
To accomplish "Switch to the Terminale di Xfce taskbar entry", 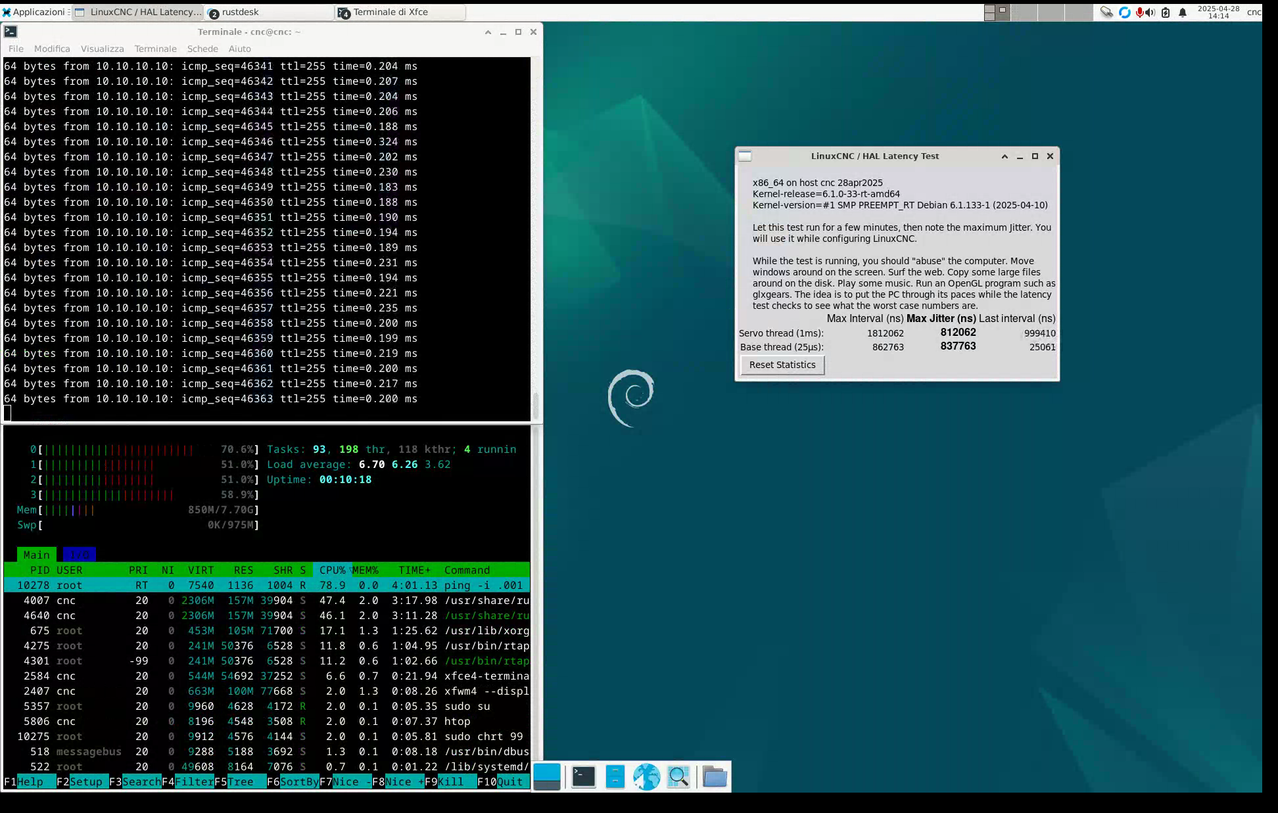I will (400, 12).
